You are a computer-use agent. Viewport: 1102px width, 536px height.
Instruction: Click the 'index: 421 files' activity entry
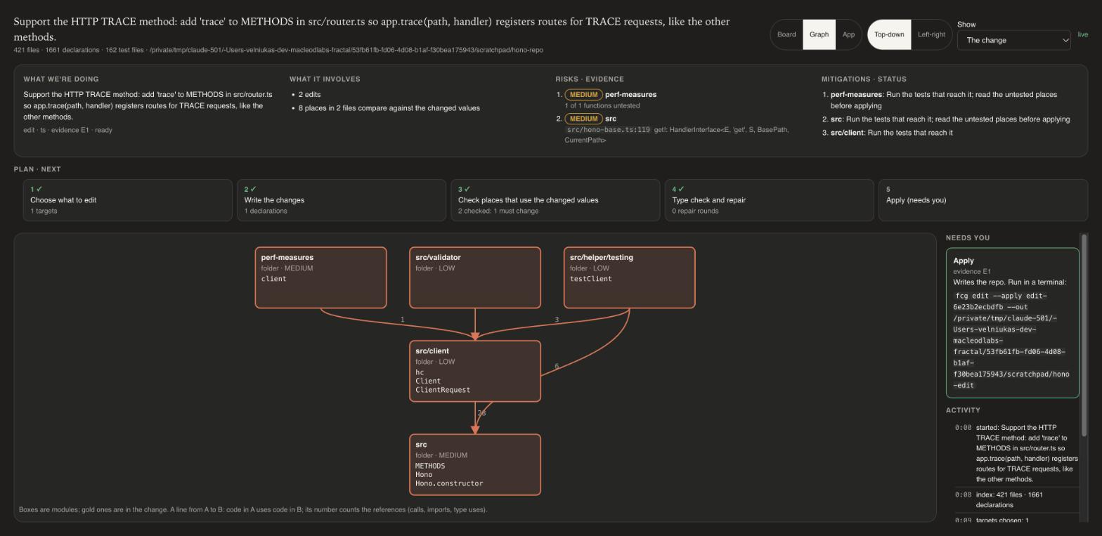pyautogui.click(x=1016, y=499)
